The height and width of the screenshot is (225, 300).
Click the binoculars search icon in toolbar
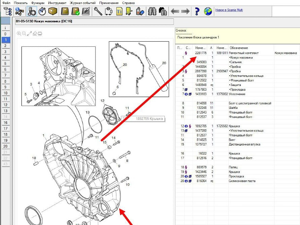tap(152, 11)
